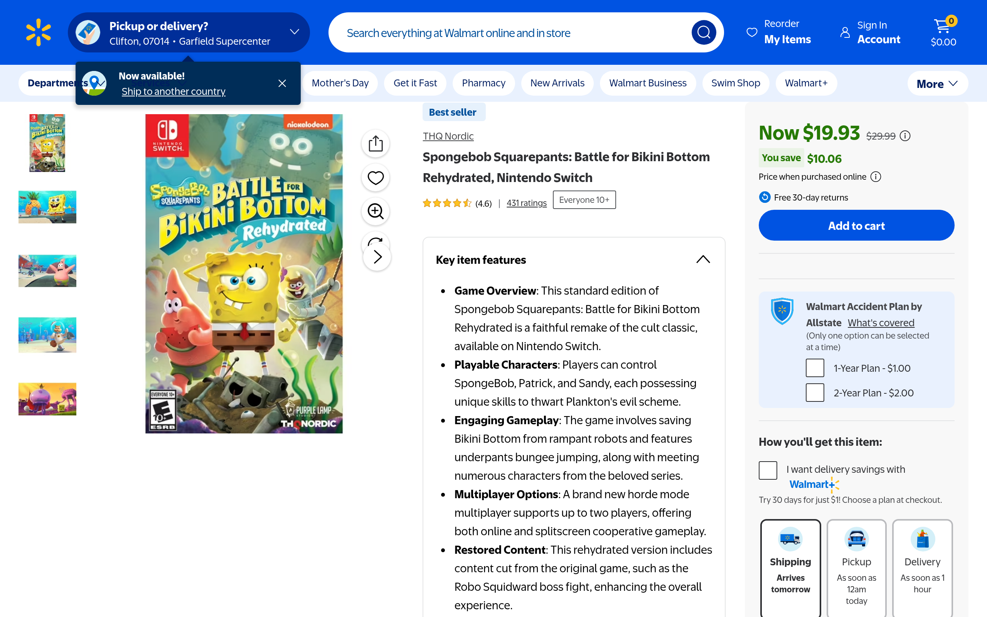Share this product using share icon

(376, 143)
